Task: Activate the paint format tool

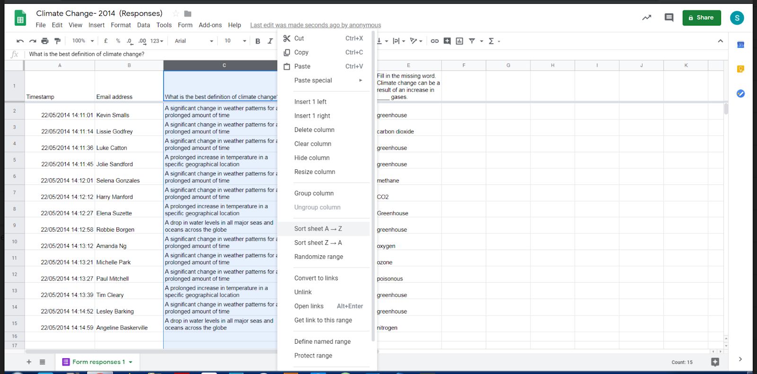Action: (x=57, y=41)
